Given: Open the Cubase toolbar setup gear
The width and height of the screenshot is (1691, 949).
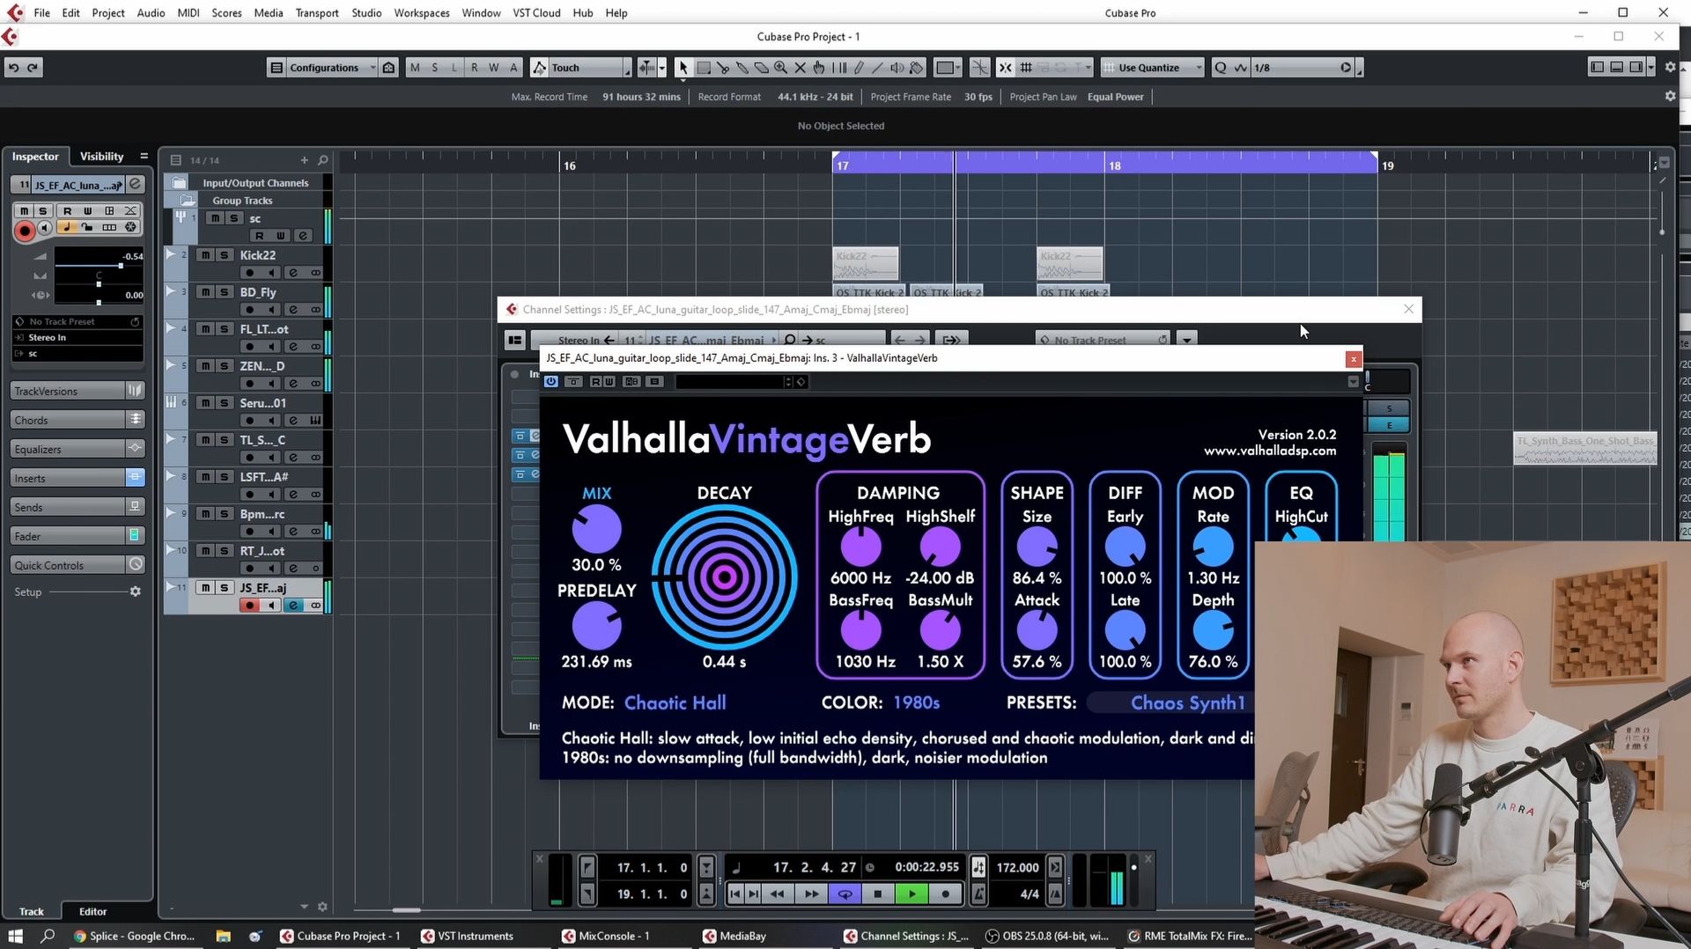Looking at the screenshot, I should coord(1670,68).
